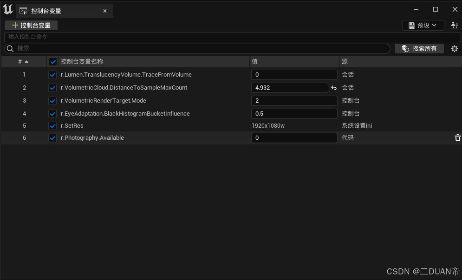Click 会话 source in row 1

[x=348, y=75]
